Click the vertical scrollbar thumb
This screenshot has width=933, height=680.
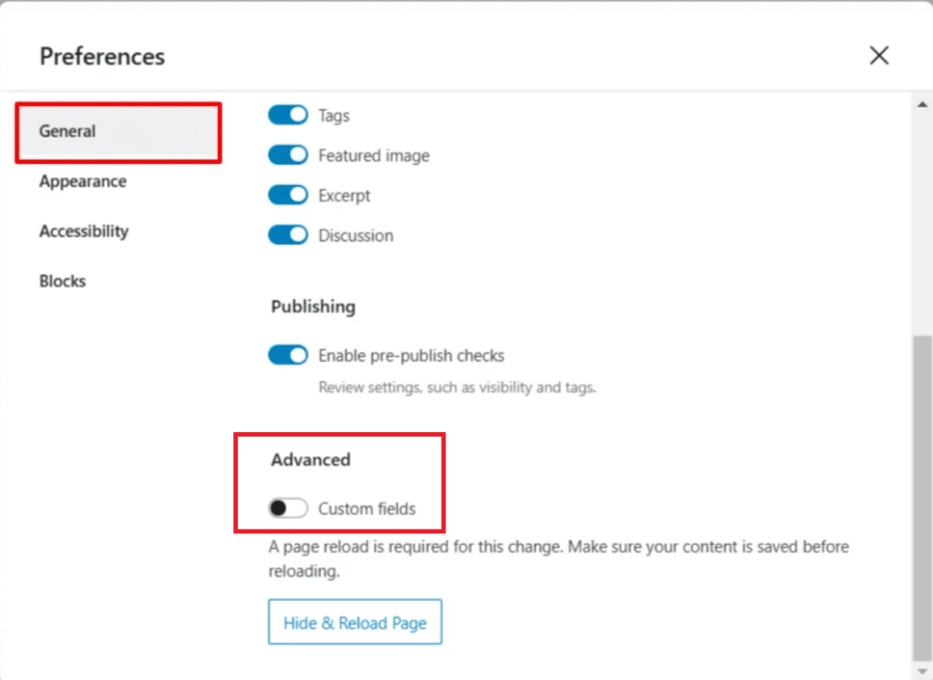(922, 498)
